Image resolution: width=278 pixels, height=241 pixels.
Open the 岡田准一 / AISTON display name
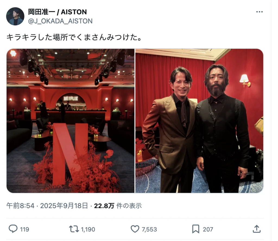(x=58, y=12)
